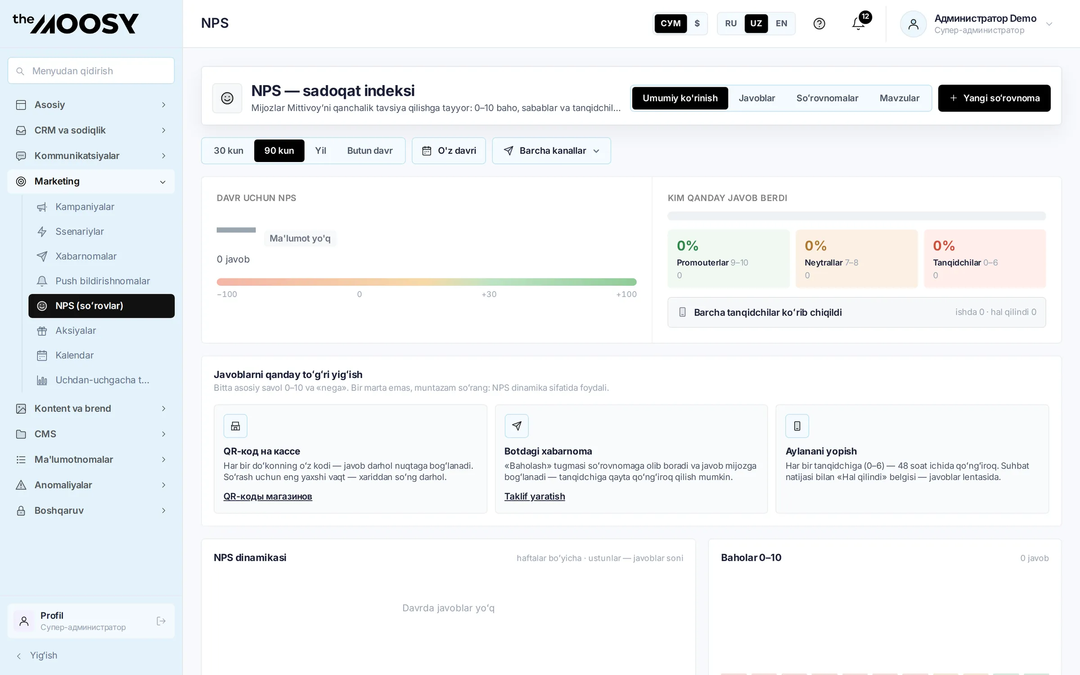Open notifications bell with 12 badge
The height and width of the screenshot is (675, 1080).
[859, 23]
